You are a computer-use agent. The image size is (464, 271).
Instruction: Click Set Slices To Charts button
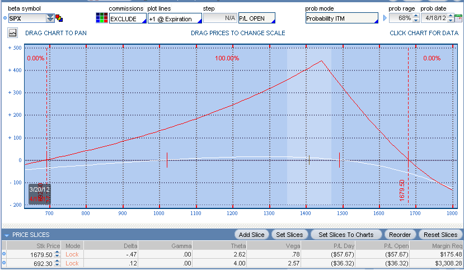pyautogui.click(x=346, y=235)
